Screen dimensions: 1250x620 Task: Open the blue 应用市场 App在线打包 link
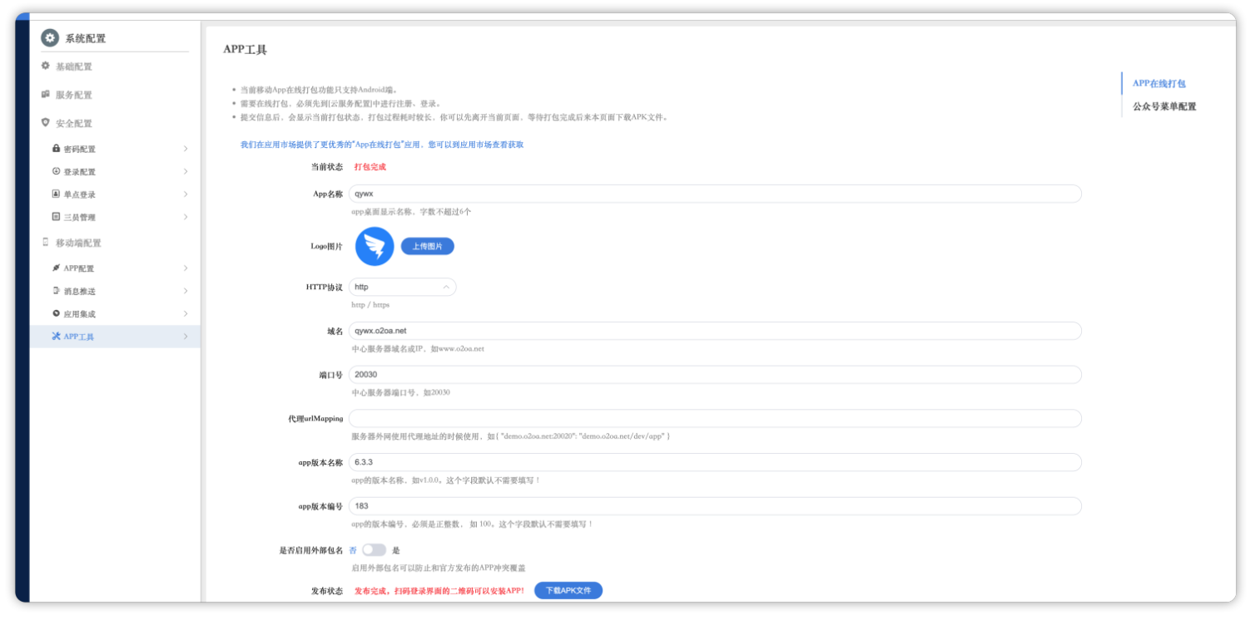click(x=382, y=145)
